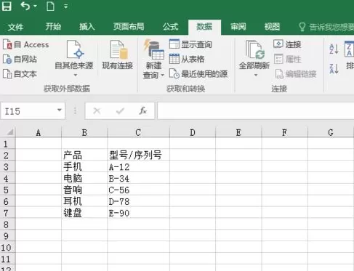The width and height of the screenshot is (354, 271).
Task: Expand the Name Box dropdown arrow
Action: 60,110
